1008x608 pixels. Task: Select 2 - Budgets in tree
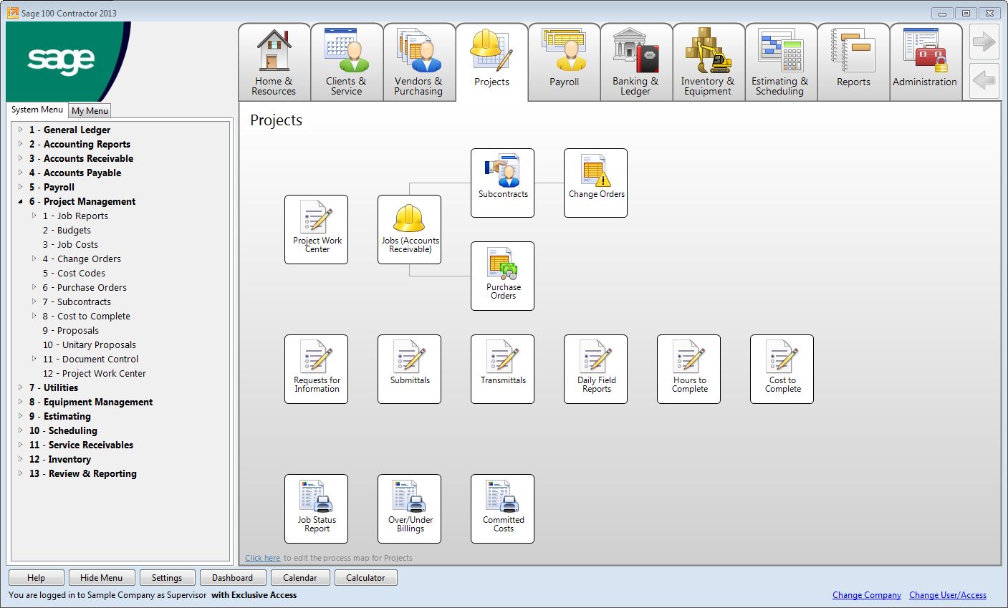tap(67, 230)
